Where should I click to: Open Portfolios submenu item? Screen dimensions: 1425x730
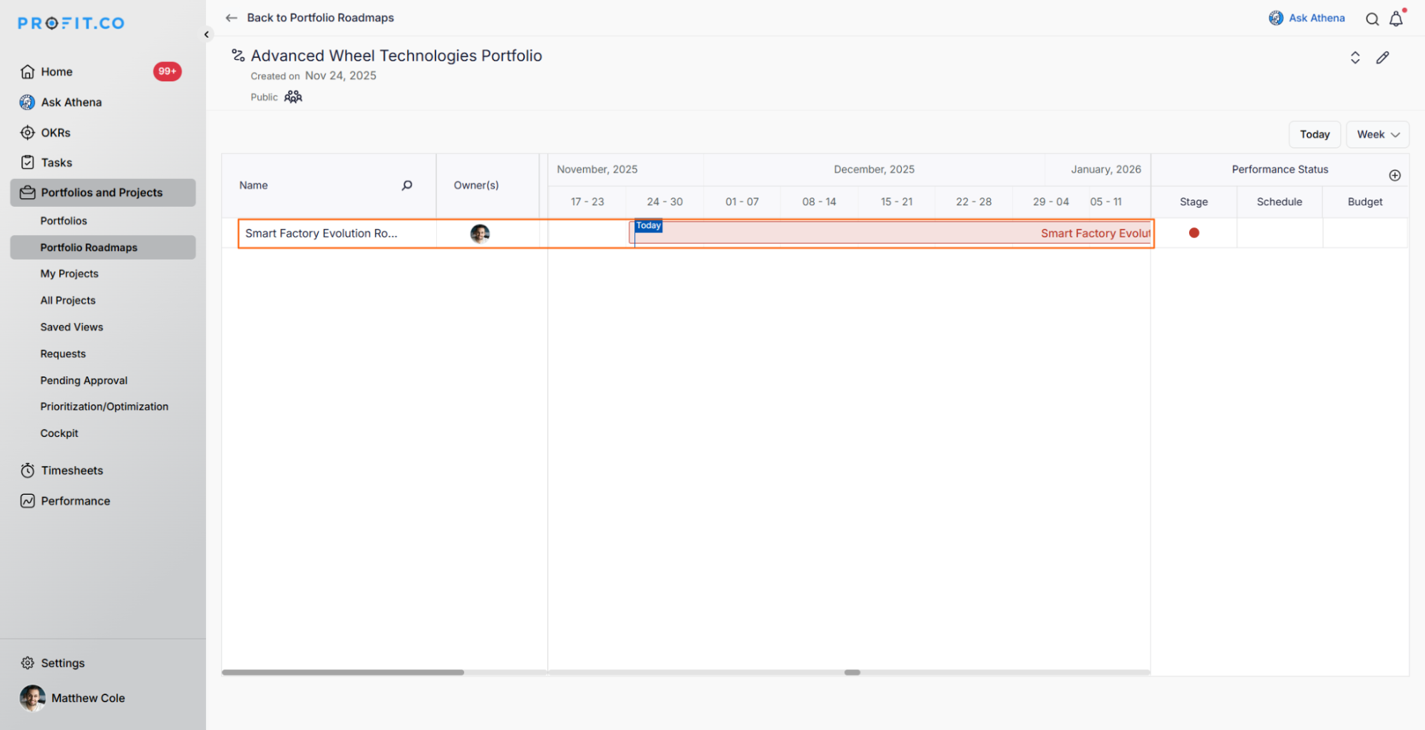[x=63, y=221]
